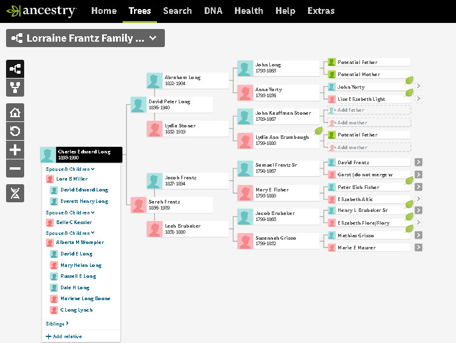Viewport: 456px width, 343px height.
Task: Zoom out with the minus icon
Action: tap(15, 169)
